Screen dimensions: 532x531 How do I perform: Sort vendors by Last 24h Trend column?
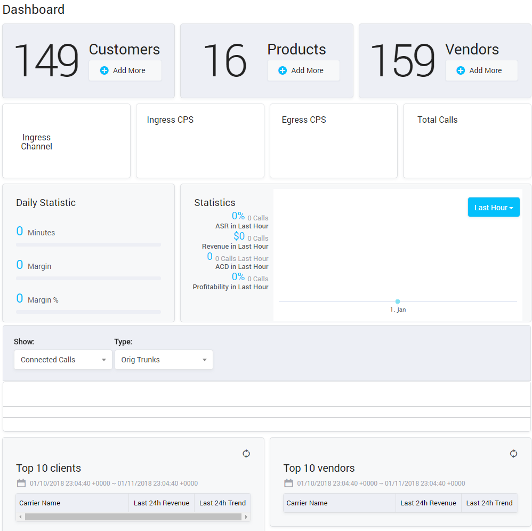tap(489, 503)
